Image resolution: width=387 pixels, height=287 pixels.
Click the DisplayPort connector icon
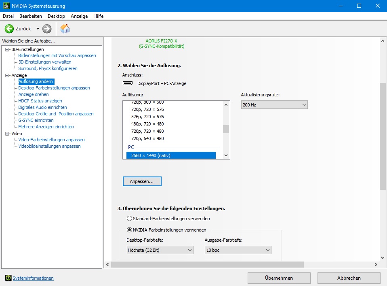(x=128, y=83)
